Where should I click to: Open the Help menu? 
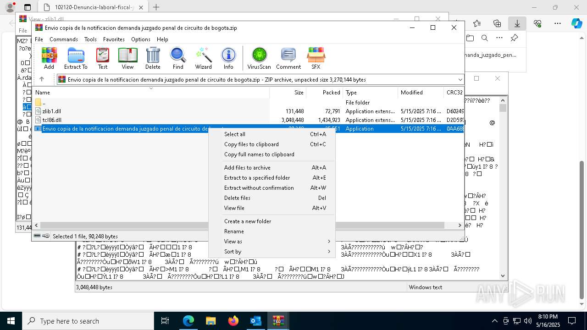coord(162,39)
